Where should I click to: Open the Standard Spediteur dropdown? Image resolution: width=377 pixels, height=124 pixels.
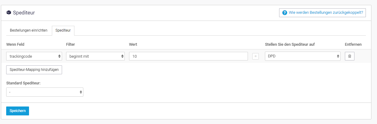(x=45, y=92)
